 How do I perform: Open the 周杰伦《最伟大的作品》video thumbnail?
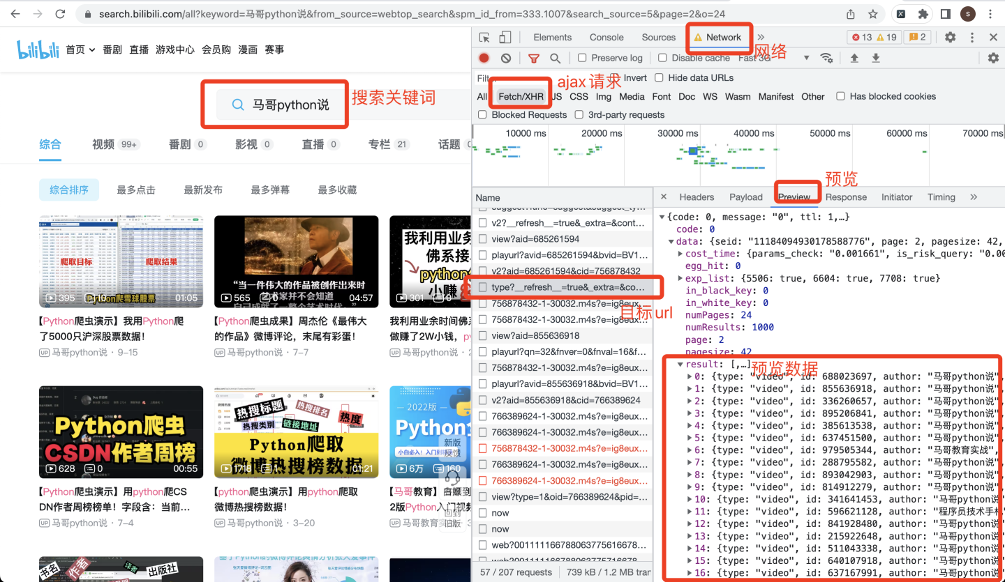pyautogui.click(x=297, y=261)
